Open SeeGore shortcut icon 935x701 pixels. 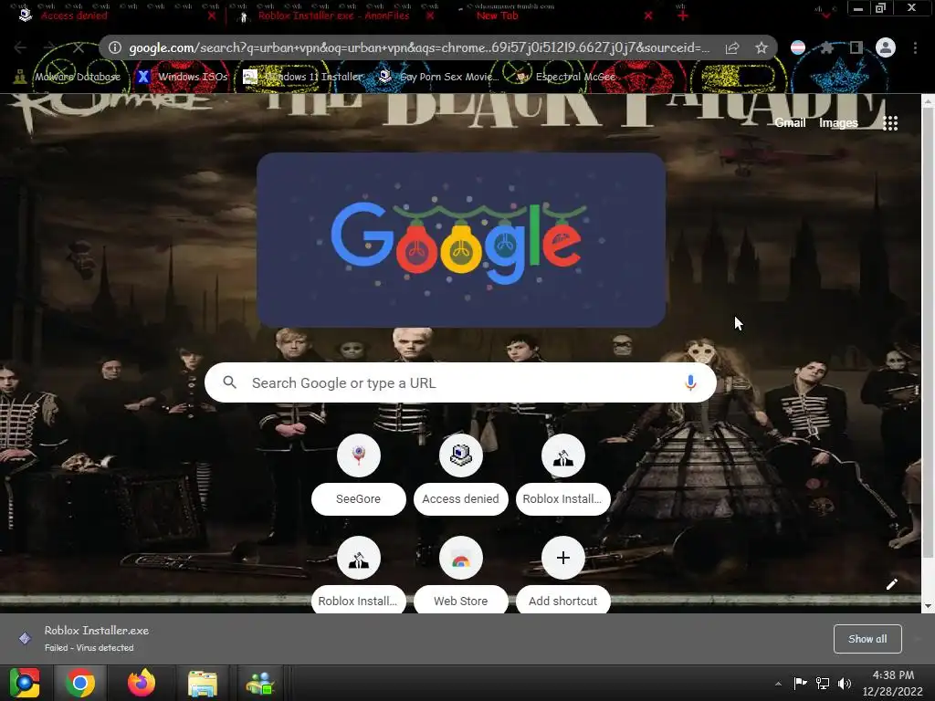[358, 455]
